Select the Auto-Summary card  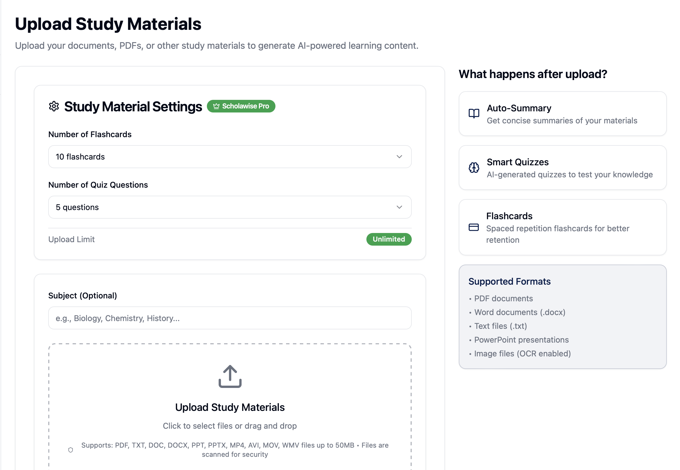(562, 114)
